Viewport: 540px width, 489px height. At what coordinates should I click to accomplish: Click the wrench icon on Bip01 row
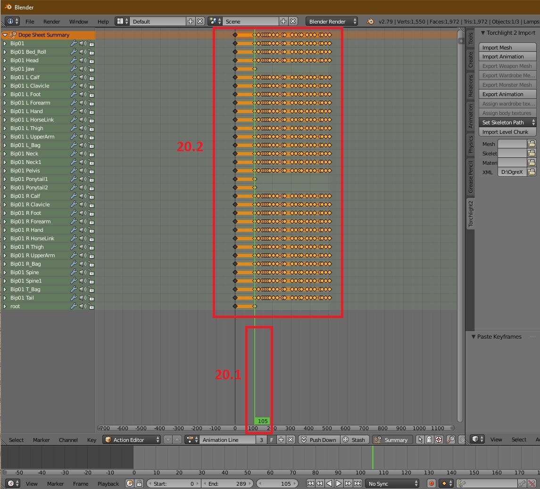click(x=74, y=43)
